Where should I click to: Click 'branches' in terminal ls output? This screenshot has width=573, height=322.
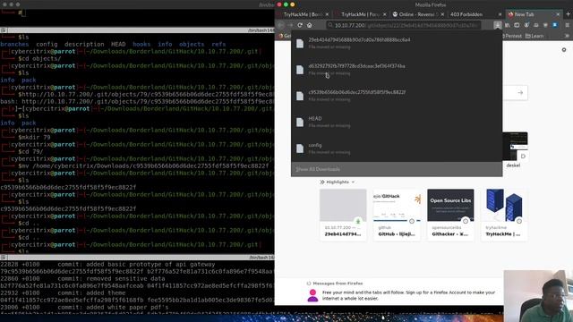tap(14, 44)
